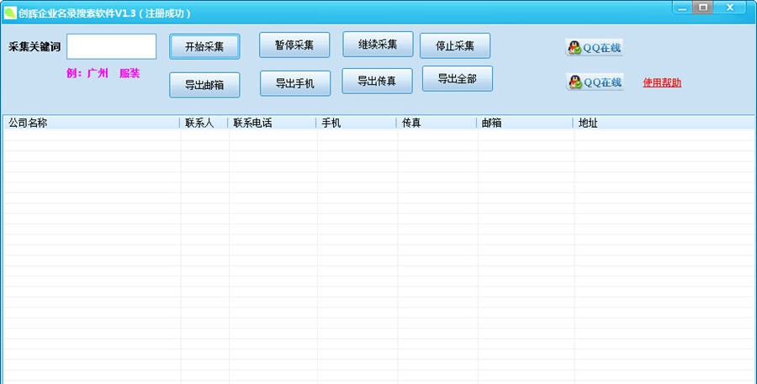The width and height of the screenshot is (757, 384).
Task: Focus the 采集关键词 input field
Action: coord(112,46)
